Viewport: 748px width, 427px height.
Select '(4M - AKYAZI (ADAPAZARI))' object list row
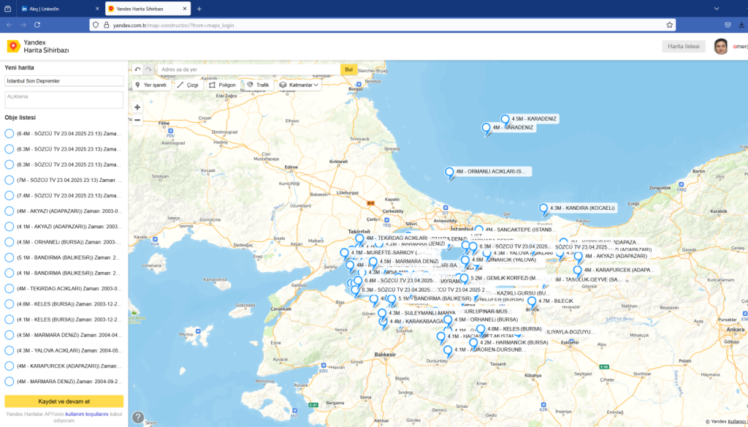[64, 211]
